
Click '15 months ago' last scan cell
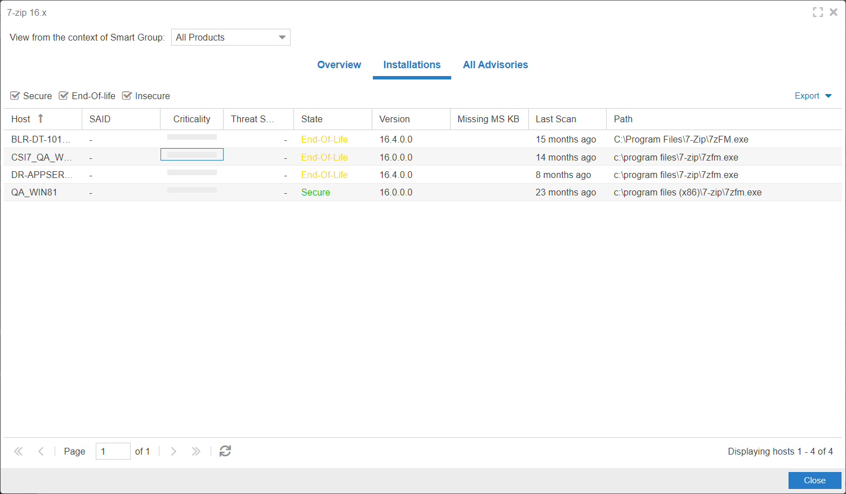pyautogui.click(x=566, y=139)
